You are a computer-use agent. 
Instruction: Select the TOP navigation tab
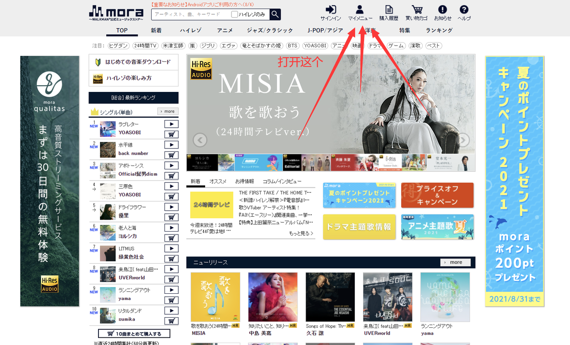coord(122,31)
